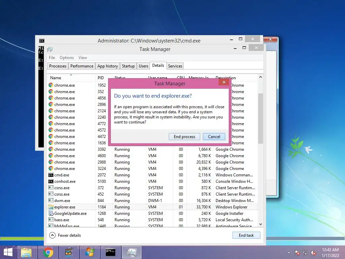The image size is (345, 259).
Task: Select chrome.exe icon with PID 352
Action: [51, 92]
